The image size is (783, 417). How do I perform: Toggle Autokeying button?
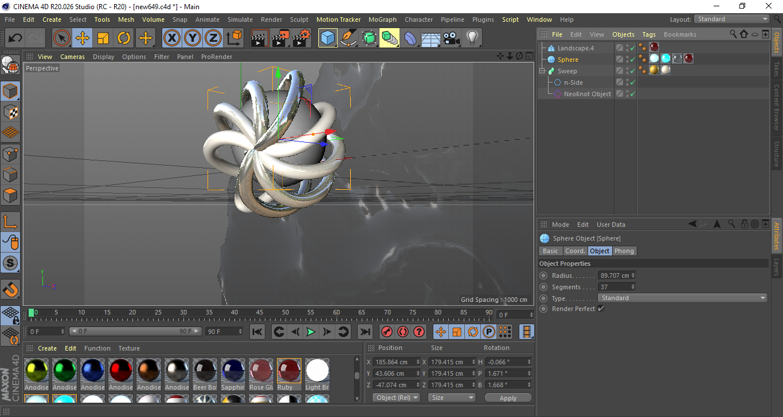(x=403, y=332)
